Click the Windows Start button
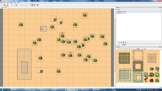This screenshot has height=91, width=162. pos(2,90)
